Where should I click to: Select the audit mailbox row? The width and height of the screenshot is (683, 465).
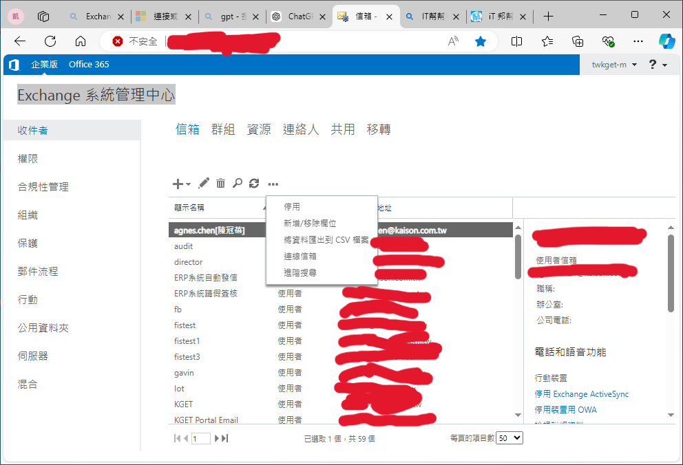tap(341, 246)
